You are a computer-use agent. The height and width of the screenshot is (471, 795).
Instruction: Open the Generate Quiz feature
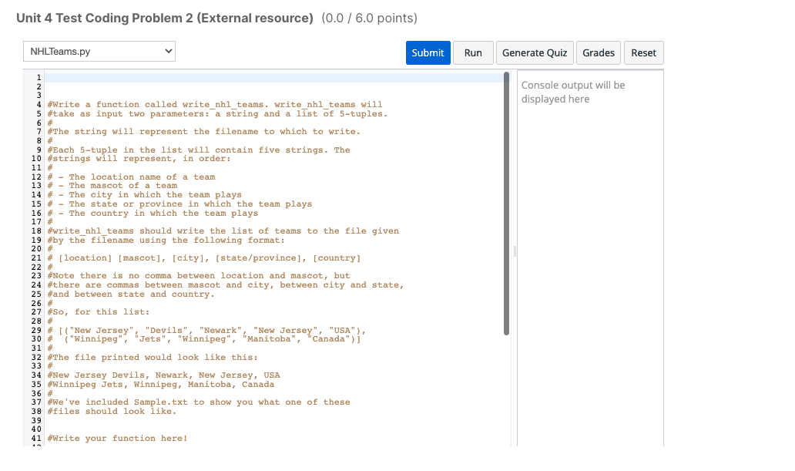click(x=535, y=52)
